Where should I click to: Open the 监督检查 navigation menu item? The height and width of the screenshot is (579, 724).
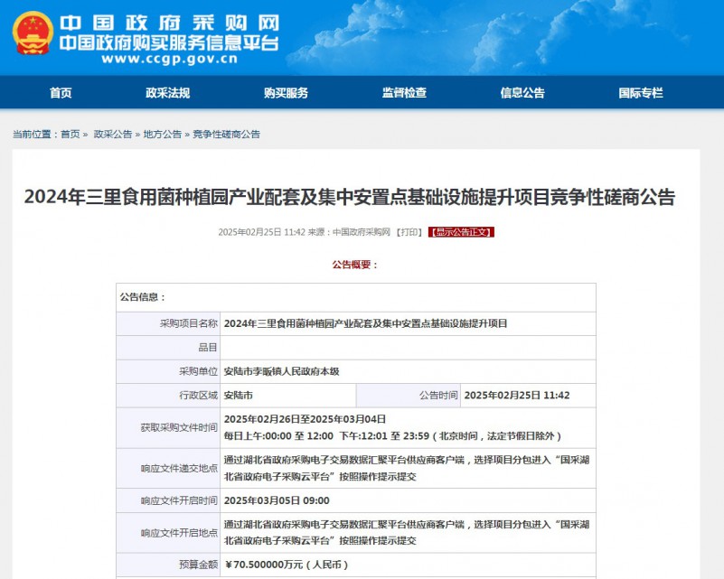404,93
